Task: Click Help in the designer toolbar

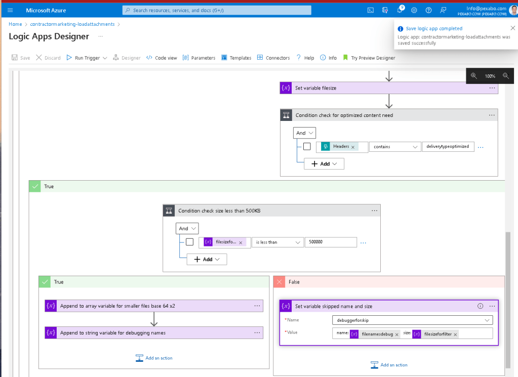Action: (305, 58)
